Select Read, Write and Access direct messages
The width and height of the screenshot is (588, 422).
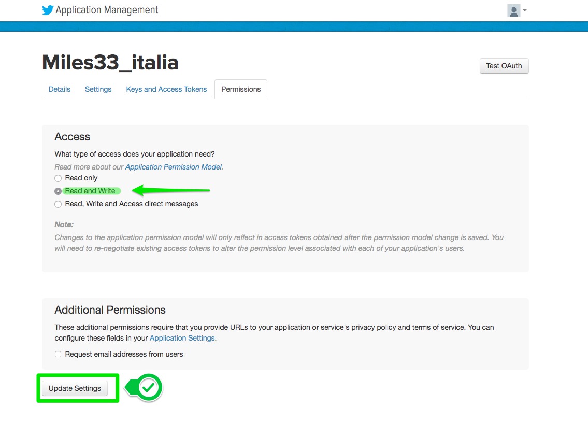coord(58,204)
